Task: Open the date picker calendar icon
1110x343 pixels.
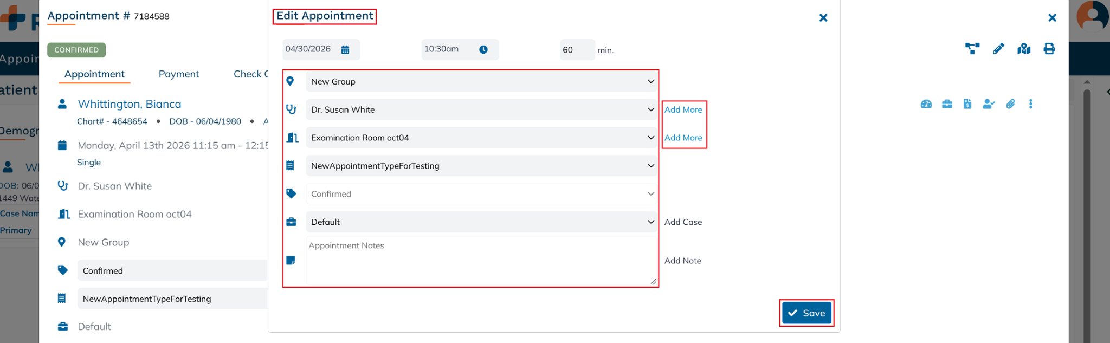Action: click(x=345, y=50)
